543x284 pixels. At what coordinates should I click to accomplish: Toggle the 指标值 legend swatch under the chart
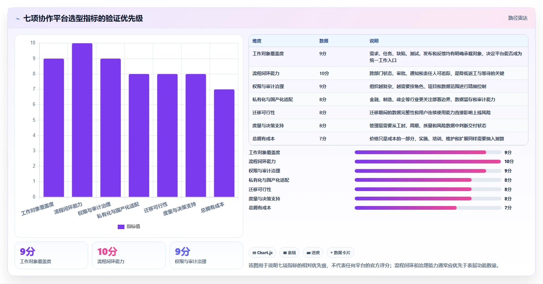click(121, 227)
